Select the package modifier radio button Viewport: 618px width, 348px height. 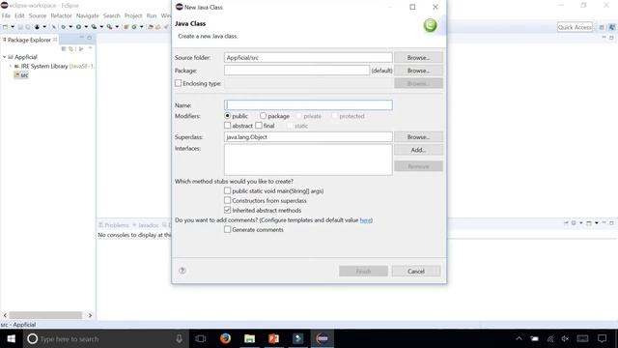point(263,116)
